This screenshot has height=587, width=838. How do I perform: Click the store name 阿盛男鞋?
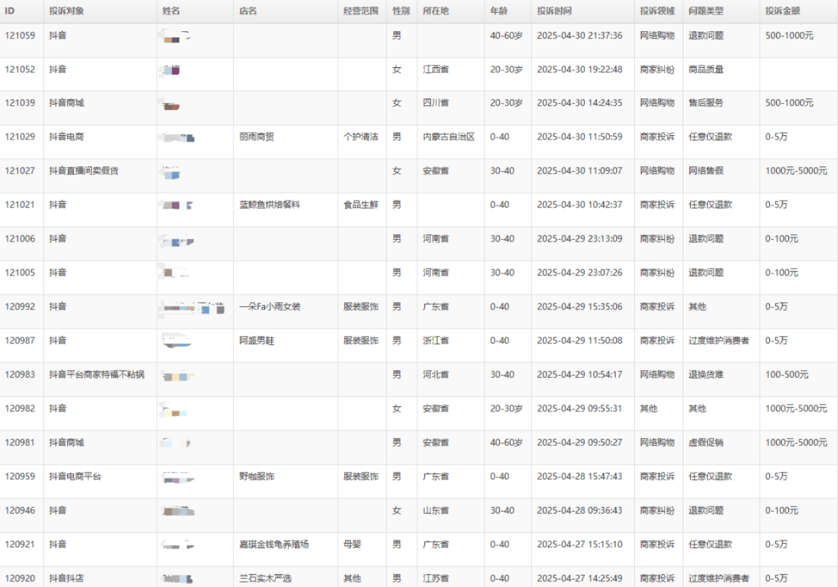256,341
